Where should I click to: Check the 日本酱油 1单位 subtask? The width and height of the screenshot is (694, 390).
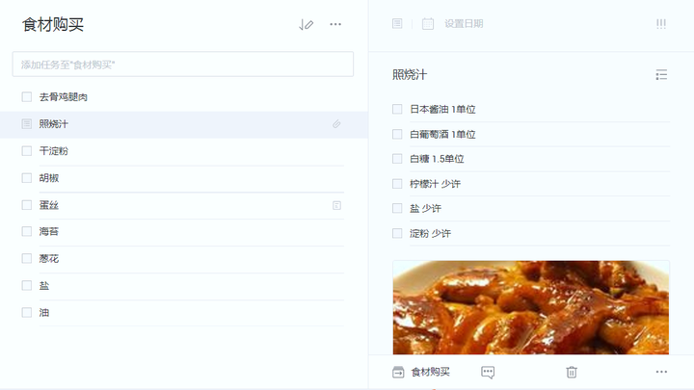tap(397, 109)
